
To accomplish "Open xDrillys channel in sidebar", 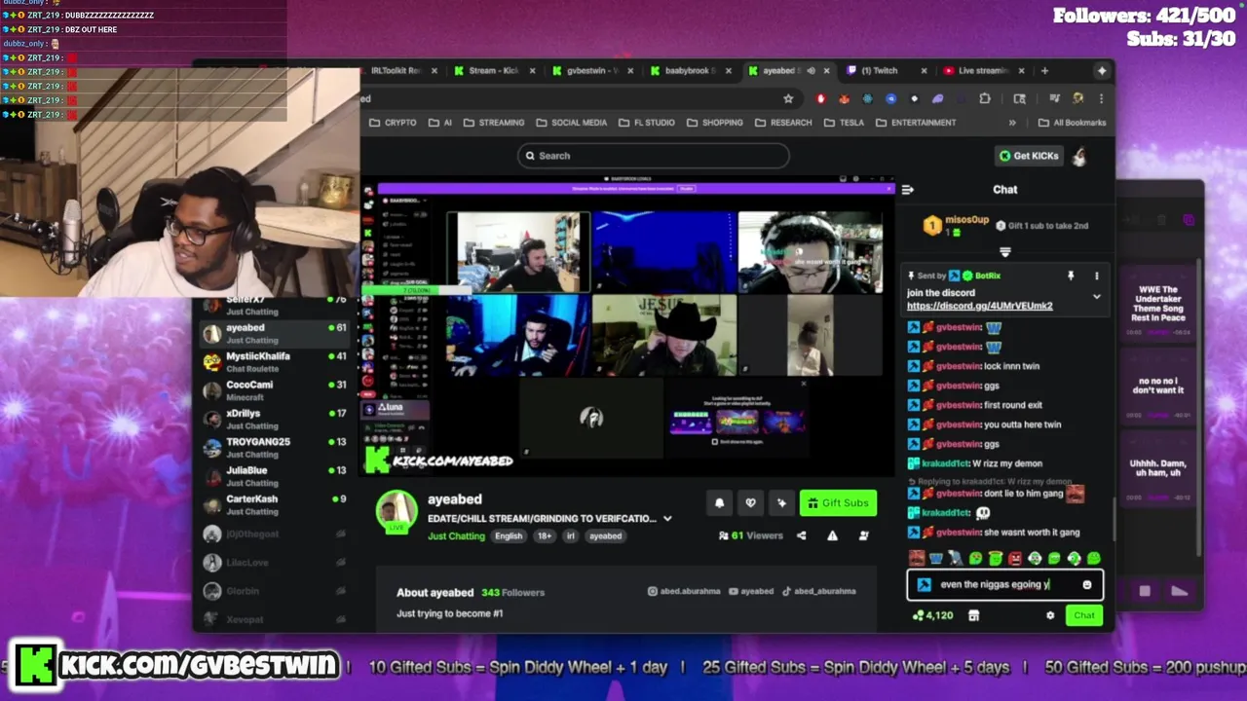I will click(x=273, y=420).
